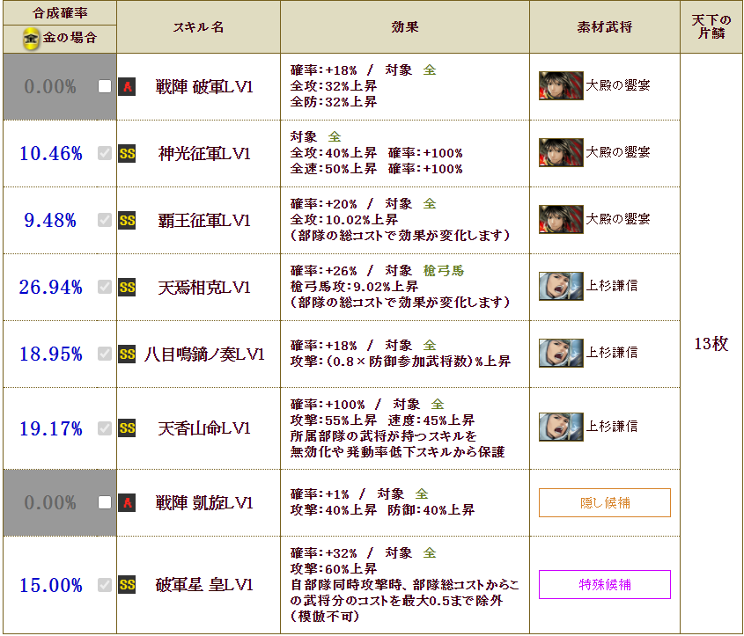Click the 特殊候補 button
This screenshot has width=744, height=636.
[x=605, y=585]
